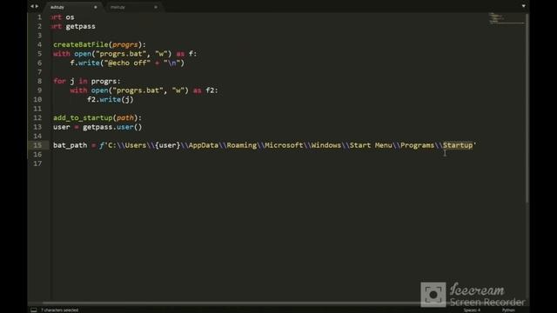Click the tab history forward arrow
557x313 pixels.
tap(37, 6)
